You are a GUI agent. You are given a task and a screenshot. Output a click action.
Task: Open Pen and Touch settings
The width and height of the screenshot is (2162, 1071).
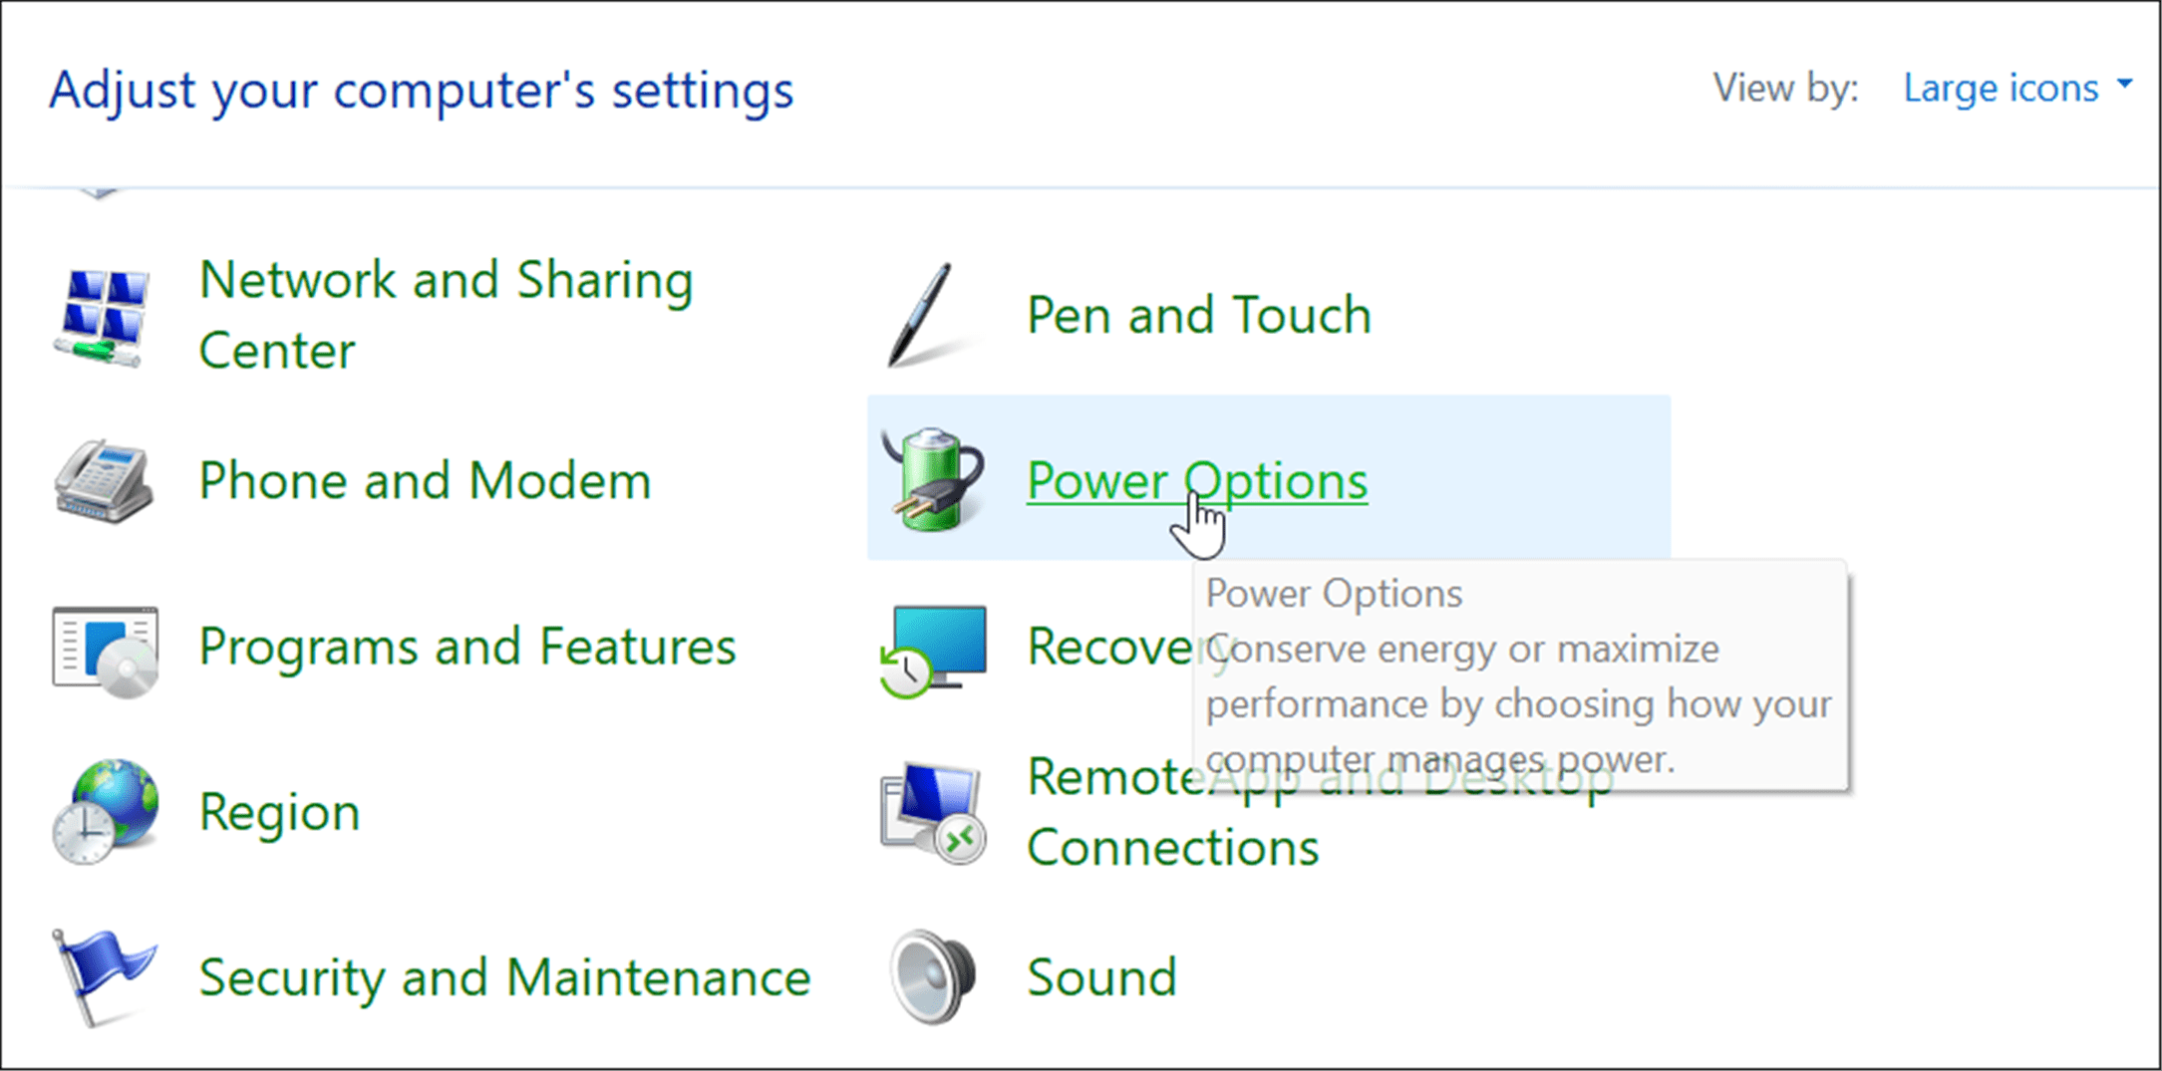[x=1197, y=314]
